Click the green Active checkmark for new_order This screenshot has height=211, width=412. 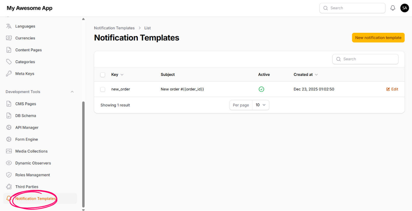(261, 89)
